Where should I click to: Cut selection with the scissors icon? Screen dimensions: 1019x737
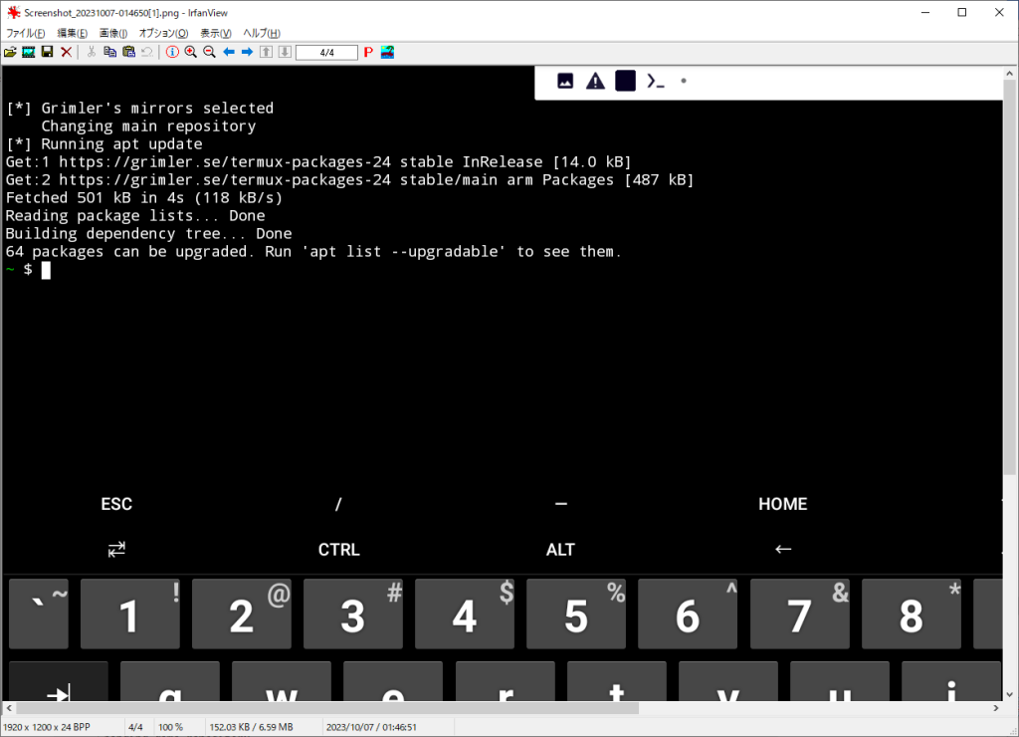(91, 52)
